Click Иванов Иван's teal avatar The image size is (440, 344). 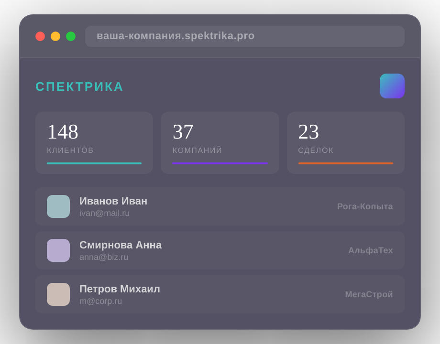click(x=58, y=206)
